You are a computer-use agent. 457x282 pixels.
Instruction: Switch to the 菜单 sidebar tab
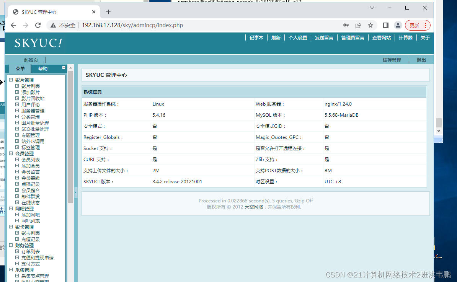(20, 69)
